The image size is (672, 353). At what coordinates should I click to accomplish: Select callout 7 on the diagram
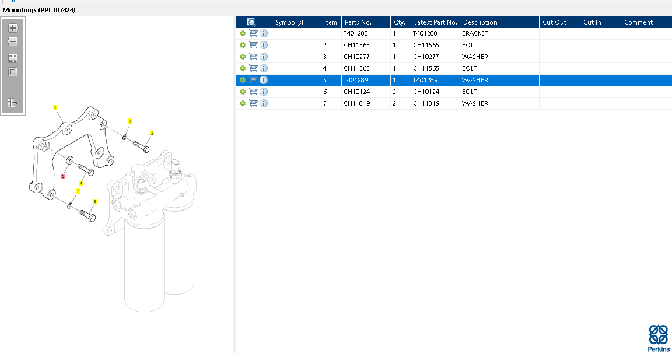[x=78, y=191]
